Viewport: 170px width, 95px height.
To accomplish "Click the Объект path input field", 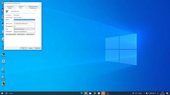I will [24, 20].
